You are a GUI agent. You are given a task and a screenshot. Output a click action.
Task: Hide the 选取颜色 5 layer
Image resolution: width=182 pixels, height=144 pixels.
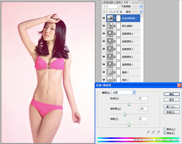click(104, 34)
